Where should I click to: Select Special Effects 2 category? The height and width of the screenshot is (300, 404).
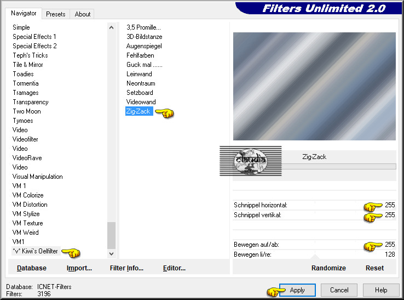tap(34, 46)
